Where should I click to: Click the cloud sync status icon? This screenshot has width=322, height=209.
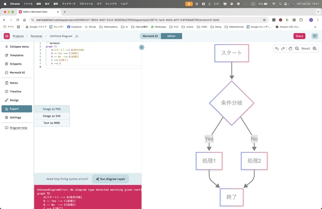[x=77, y=36]
